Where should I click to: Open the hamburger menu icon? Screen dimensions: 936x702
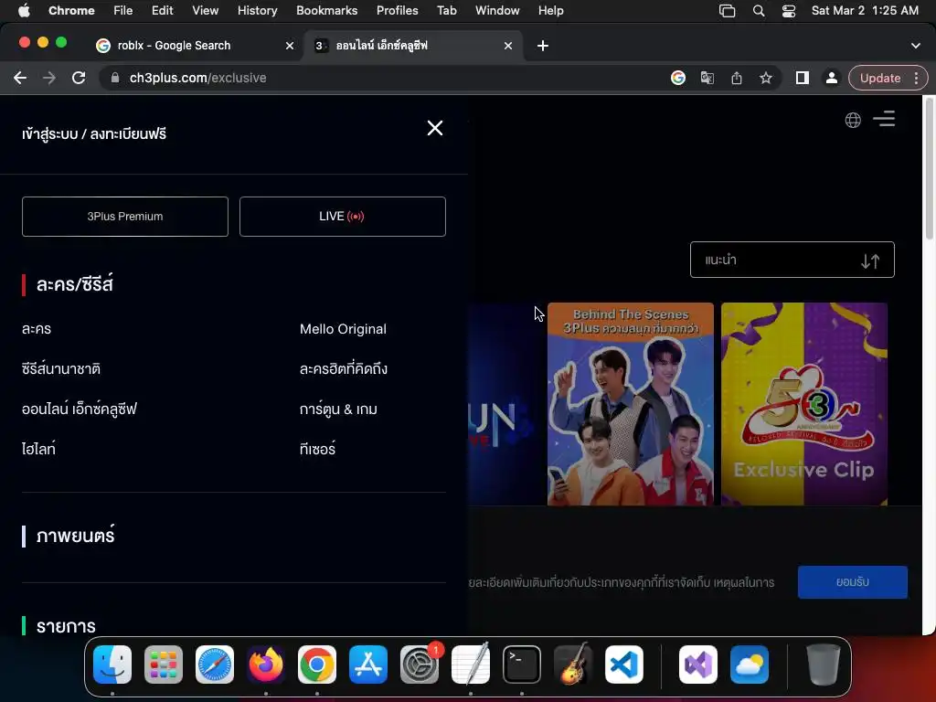[x=884, y=119]
